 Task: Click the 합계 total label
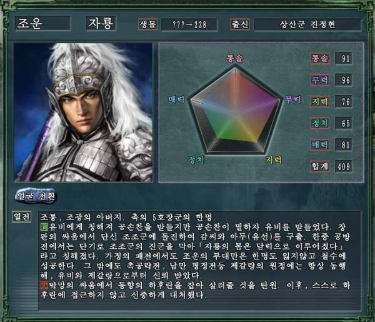[x=320, y=166]
